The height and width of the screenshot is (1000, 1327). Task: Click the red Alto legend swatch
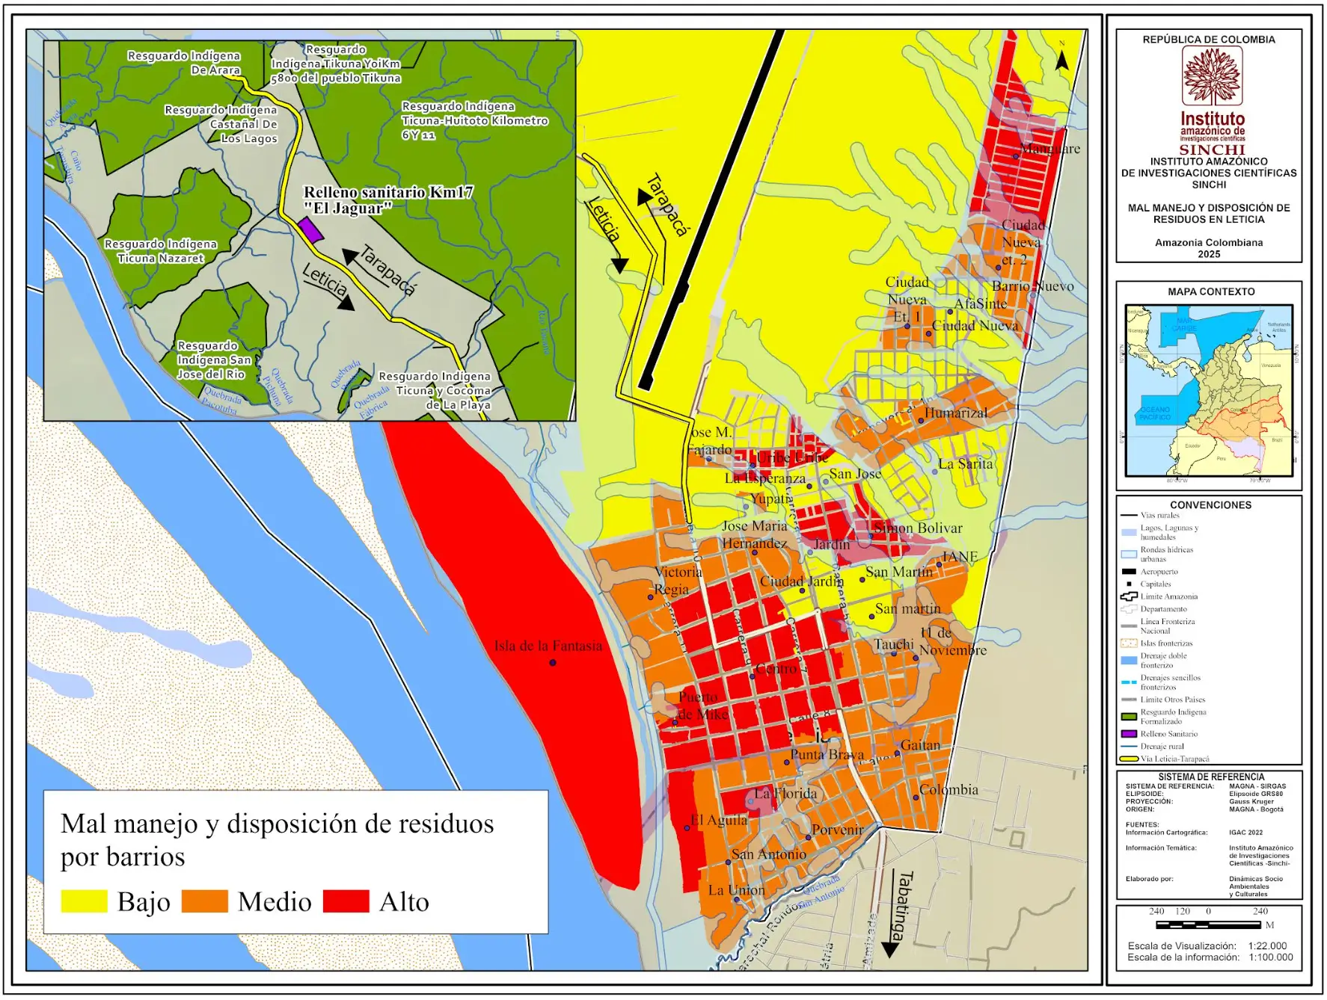tap(346, 901)
